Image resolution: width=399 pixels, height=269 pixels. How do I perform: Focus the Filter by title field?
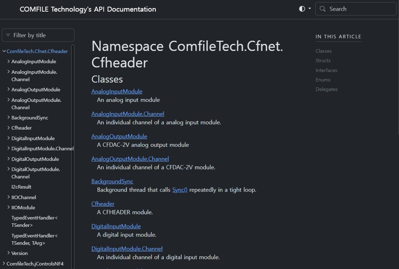tap(41, 35)
